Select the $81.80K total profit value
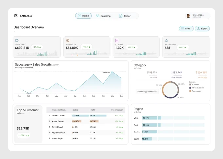 (72, 48)
